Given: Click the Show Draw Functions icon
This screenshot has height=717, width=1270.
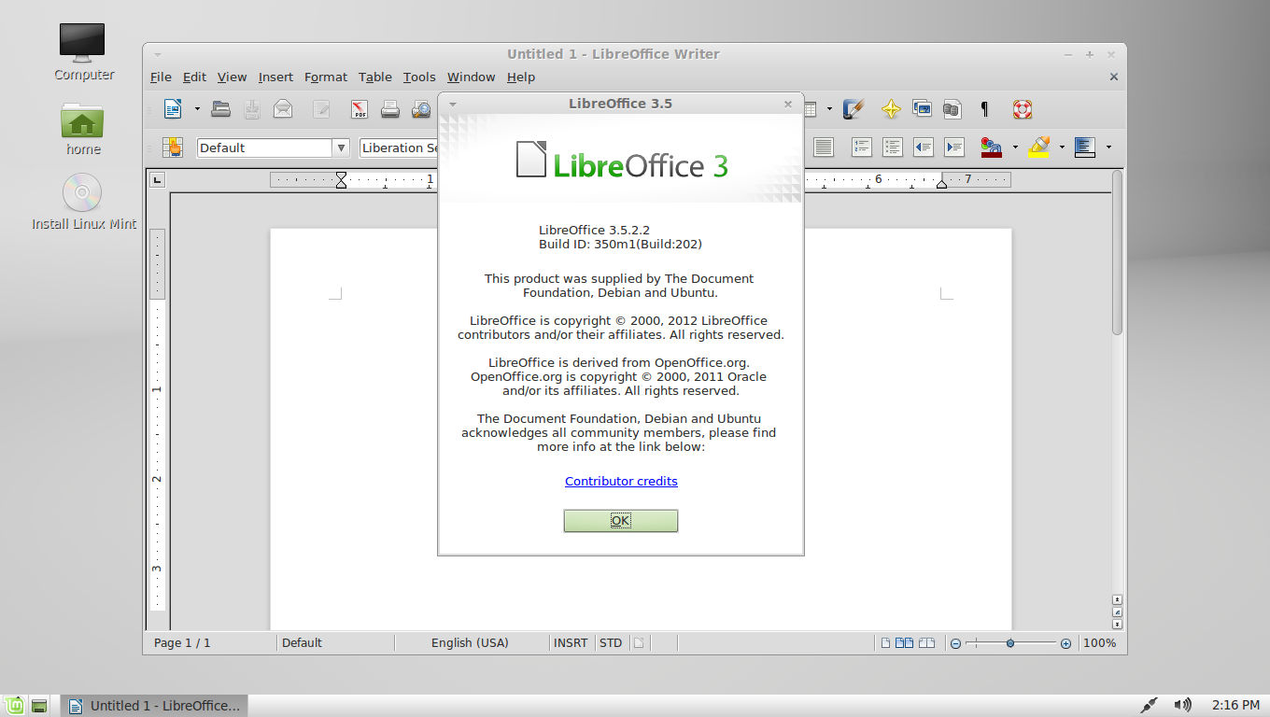Looking at the screenshot, I should point(853,109).
